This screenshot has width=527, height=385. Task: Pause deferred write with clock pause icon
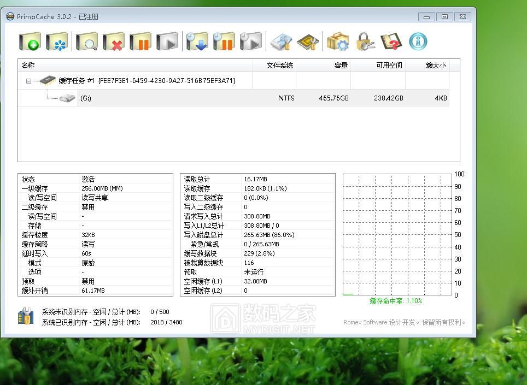tap(224, 42)
